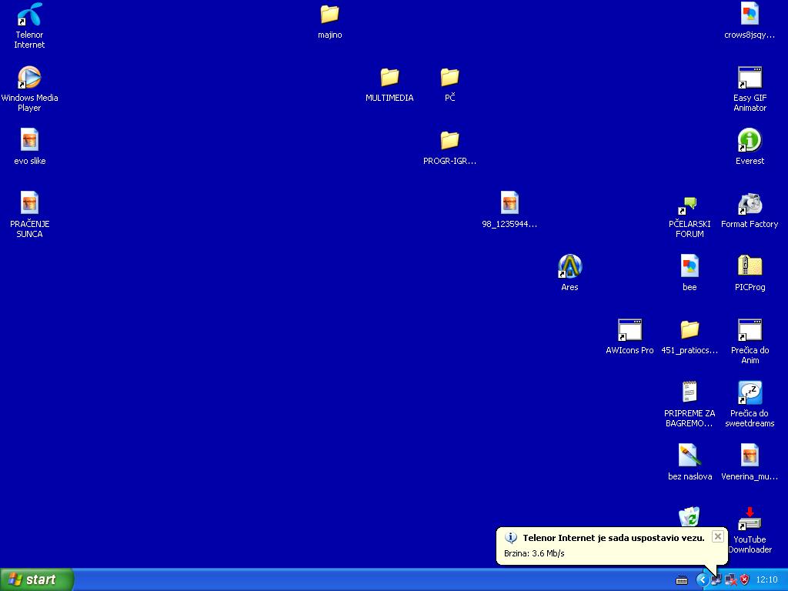
Task: Open the Format Factory shortcut
Action: point(750,204)
